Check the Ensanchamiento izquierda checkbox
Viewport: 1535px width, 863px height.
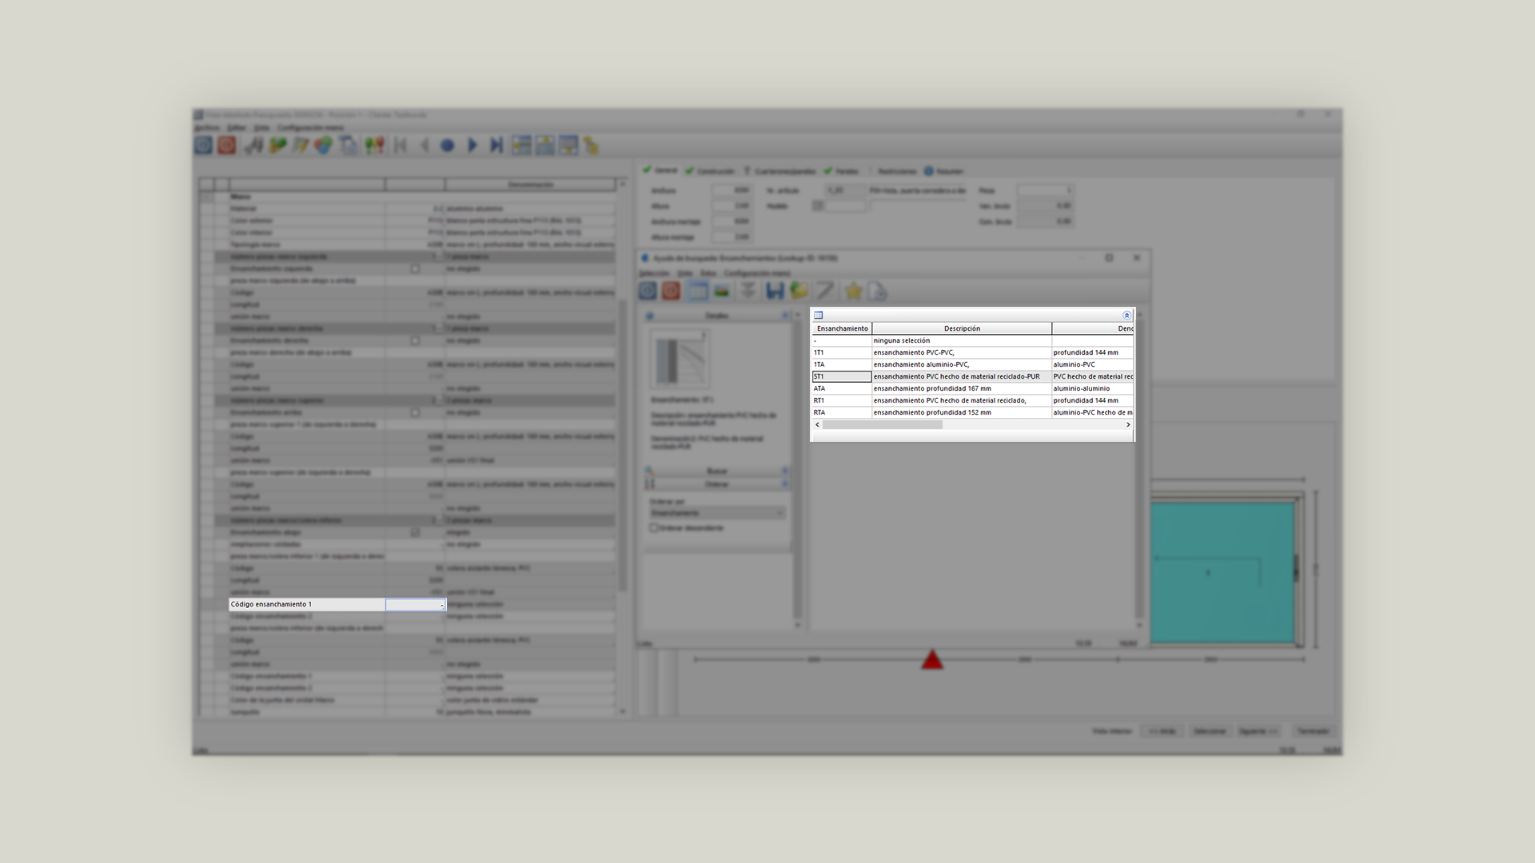(x=415, y=268)
